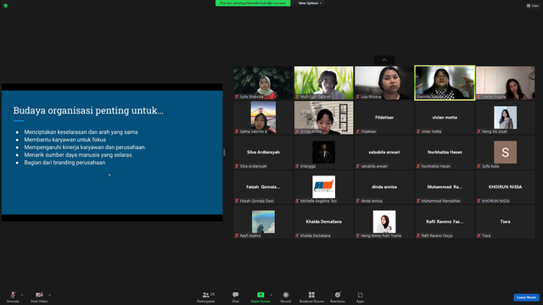Select Neng Siti Aisah's participant tile
Screen dimensions: 543x305
point(506,118)
